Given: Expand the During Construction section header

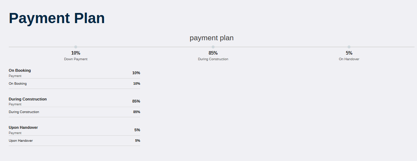Looking at the screenshot, I should point(74,101).
